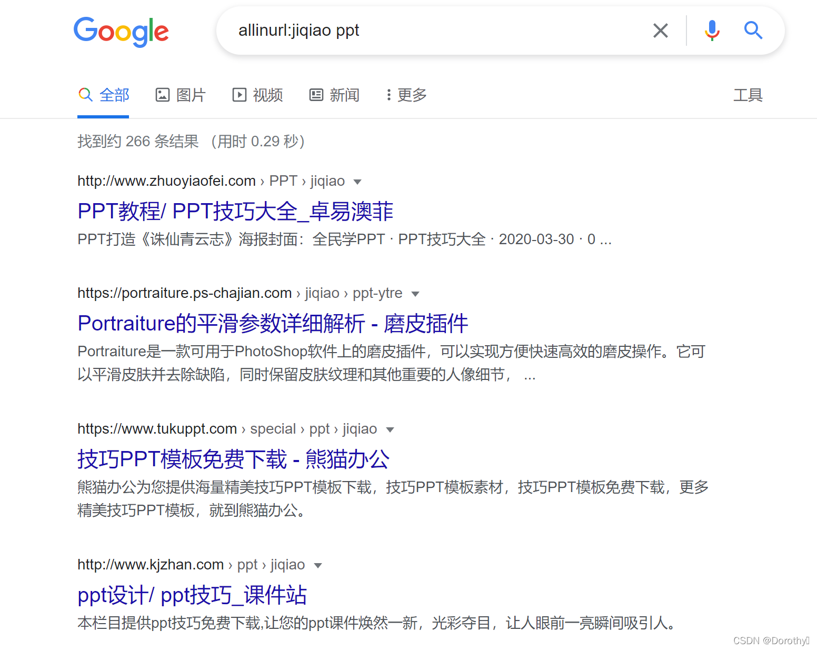Open 技巧PPT模板免费下载 - 熊猫办公 result
Screen dimensions: 817x651
(233, 459)
